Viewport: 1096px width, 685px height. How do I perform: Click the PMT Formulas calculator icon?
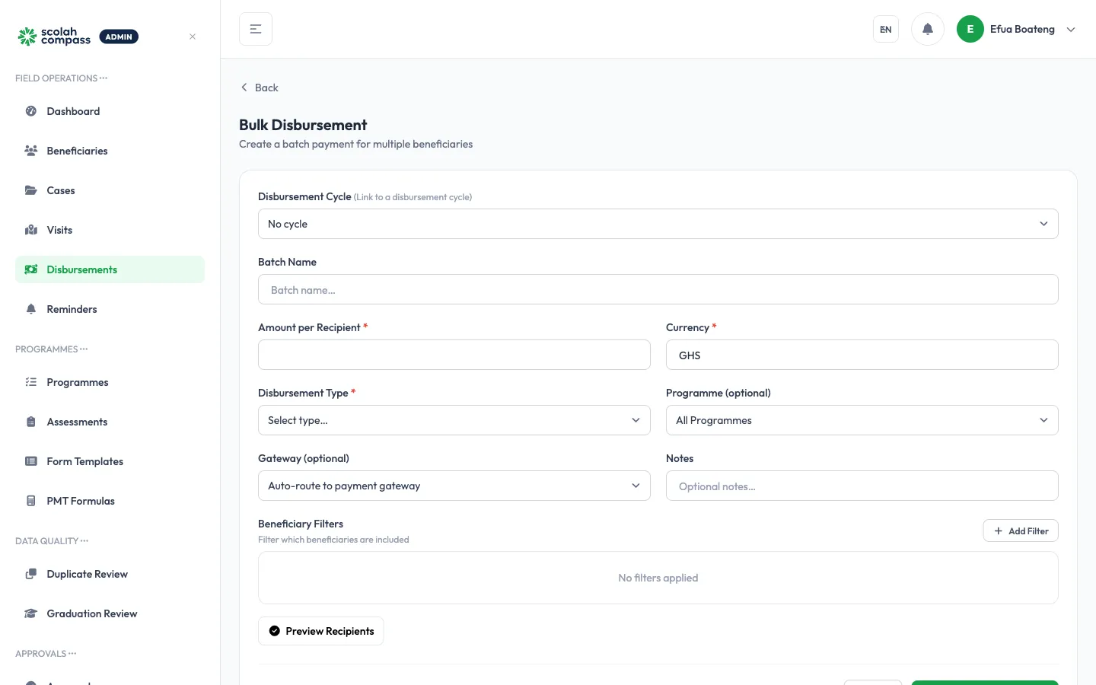(x=31, y=501)
